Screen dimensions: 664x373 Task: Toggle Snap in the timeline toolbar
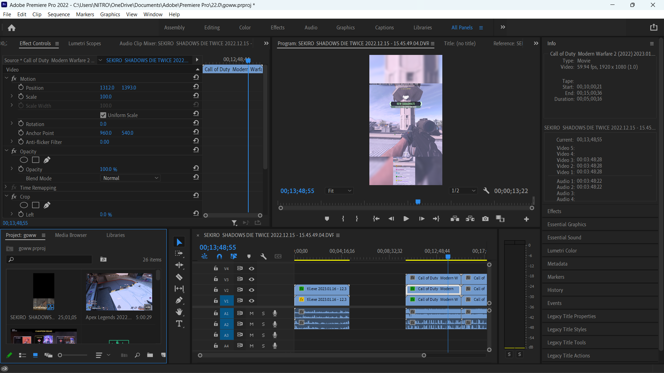[220, 256]
